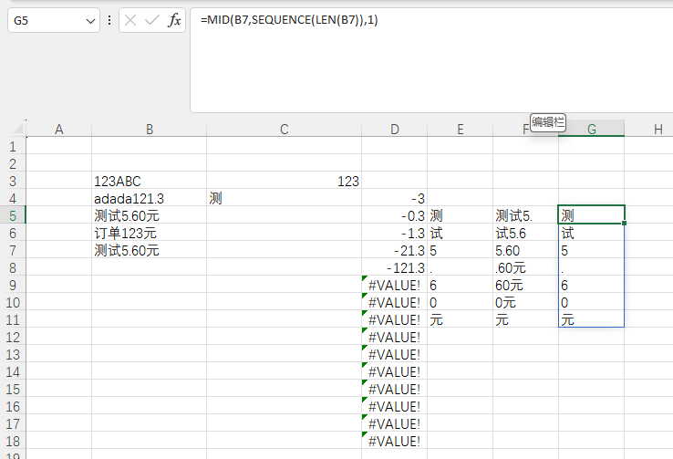
Task: Click cell G11 containing 元
Action: (592, 320)
